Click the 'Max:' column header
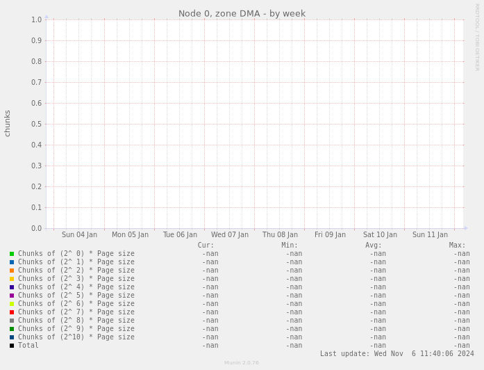This screenshot has width=484, height=370. 457,246
